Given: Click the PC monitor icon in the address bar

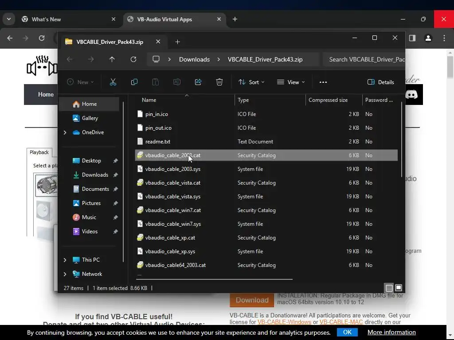Looking at the screenshot, I should pyautogui.click(x=156, y=59).
